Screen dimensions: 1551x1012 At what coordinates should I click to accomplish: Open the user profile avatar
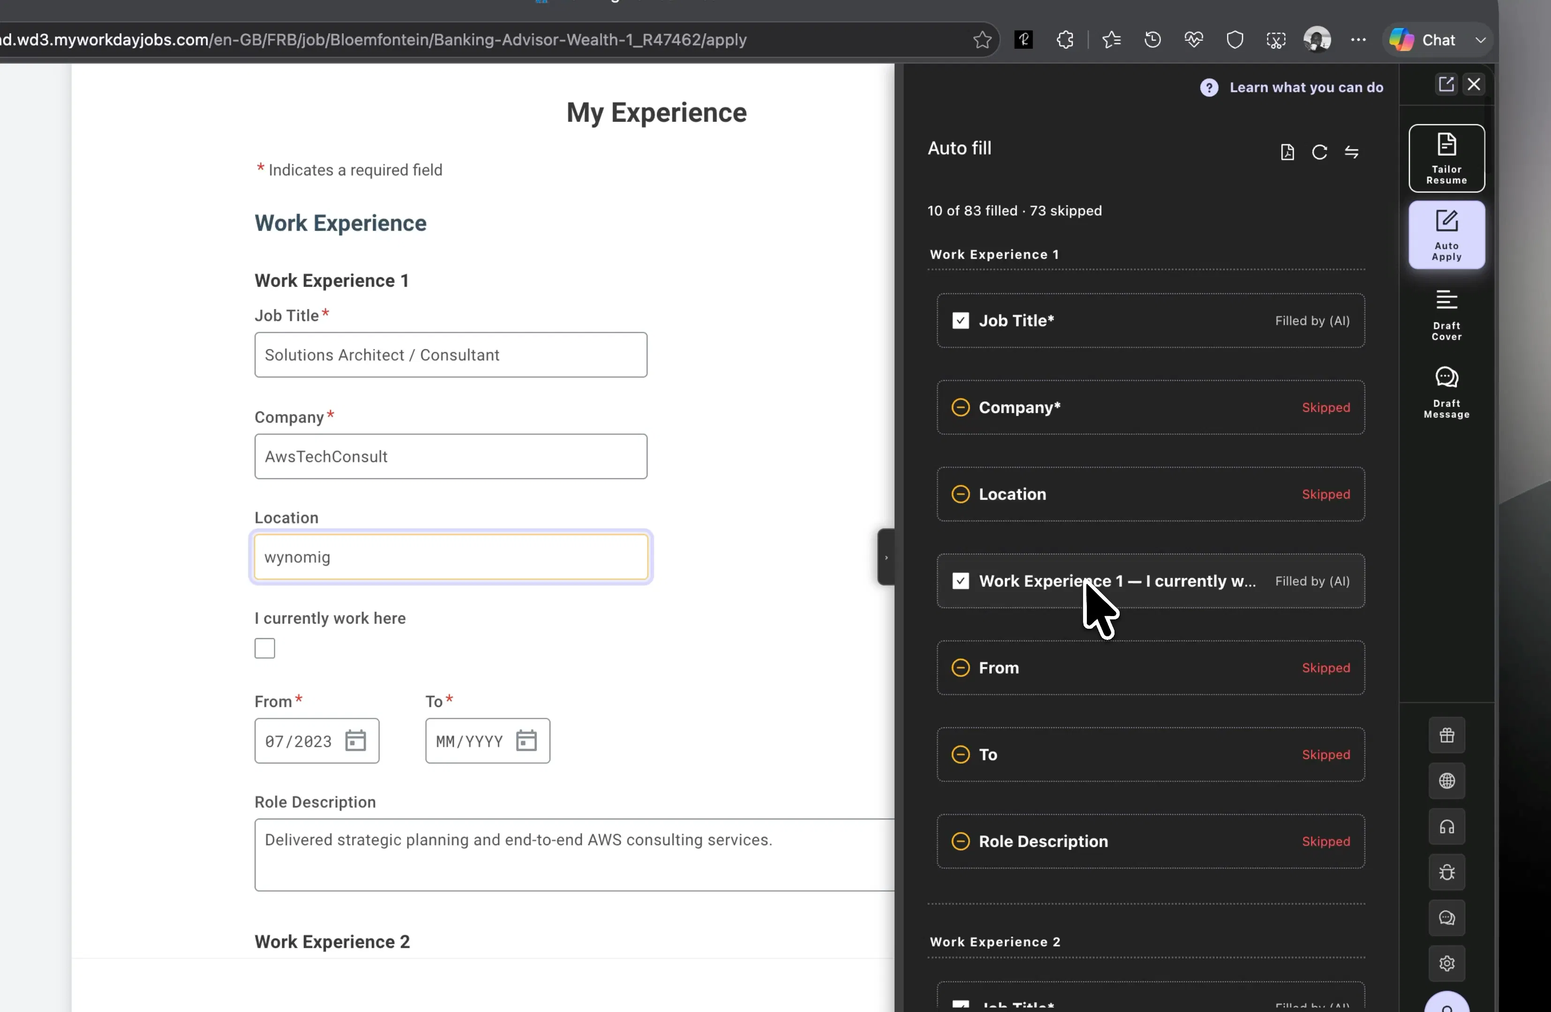(1317, 40)
